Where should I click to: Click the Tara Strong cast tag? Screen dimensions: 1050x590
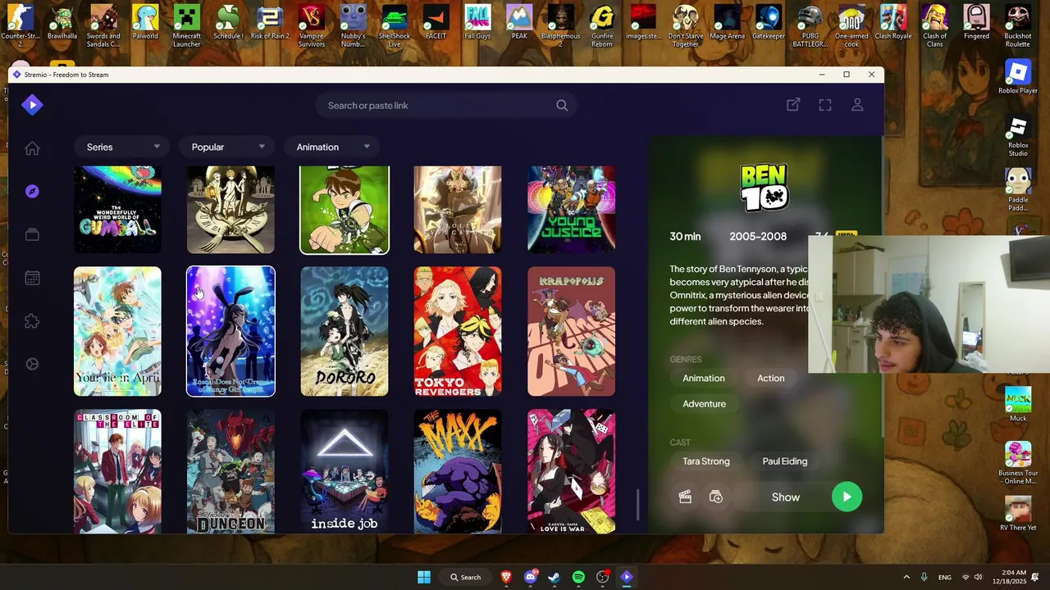[706, 461]
